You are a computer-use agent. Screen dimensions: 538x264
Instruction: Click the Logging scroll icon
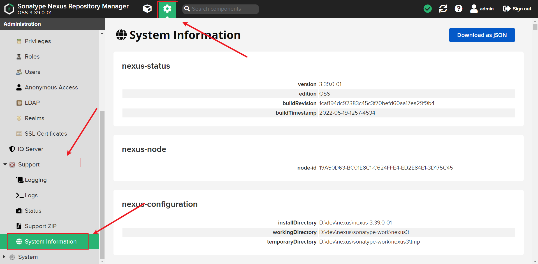(x=20, y=180)
